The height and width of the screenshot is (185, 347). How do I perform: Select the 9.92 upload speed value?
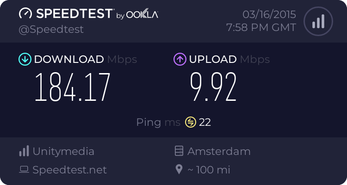[x=214, y=87]
